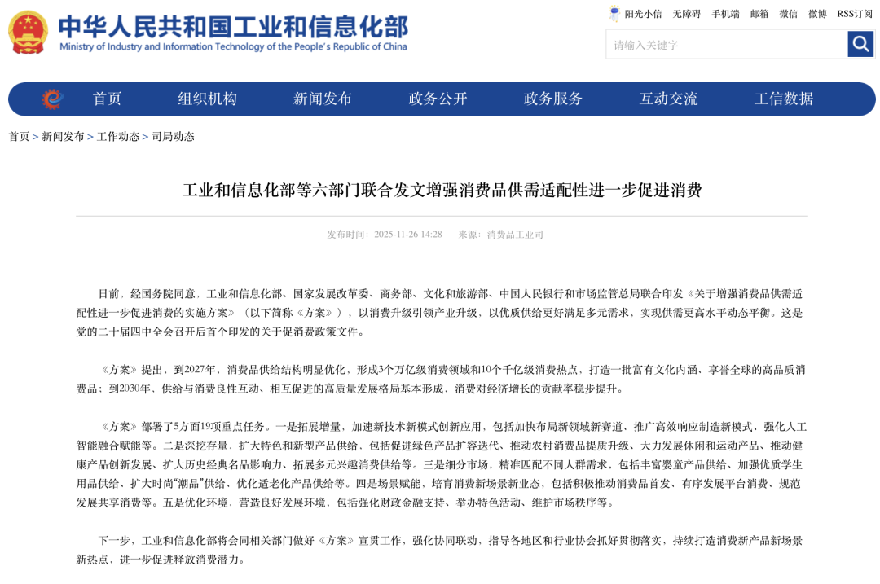Open the 组织机构 menu item
This screenshot has height=584, width=880.
pos(207,99)
